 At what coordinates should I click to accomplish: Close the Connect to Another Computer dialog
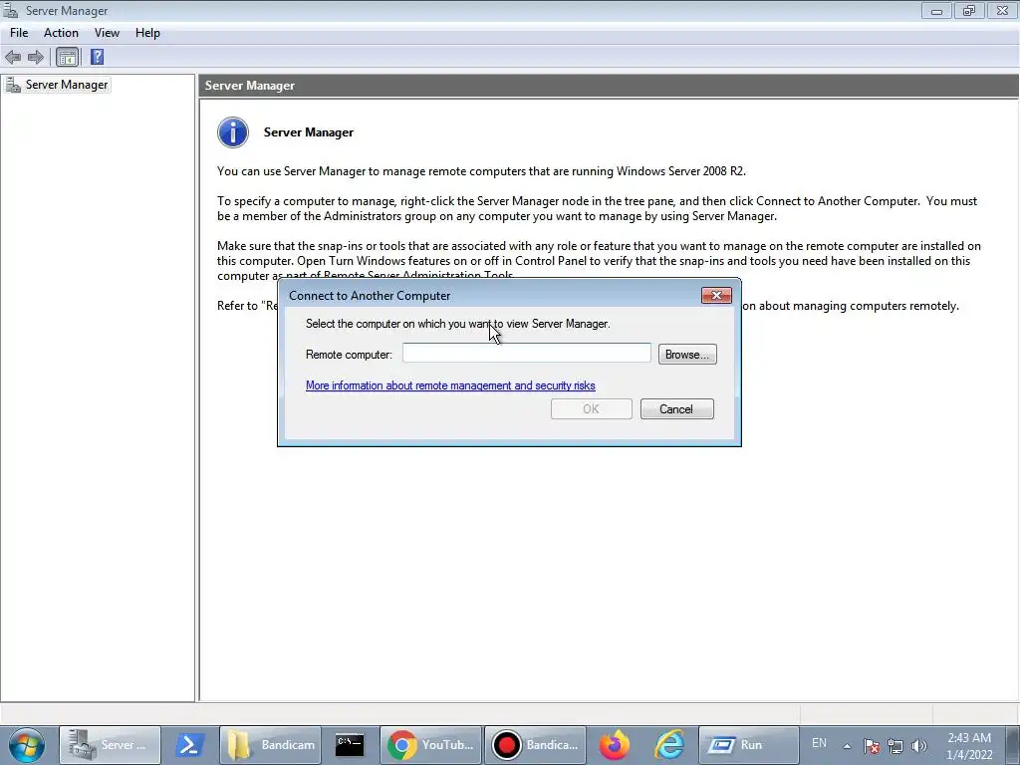(x=716, y=295)
